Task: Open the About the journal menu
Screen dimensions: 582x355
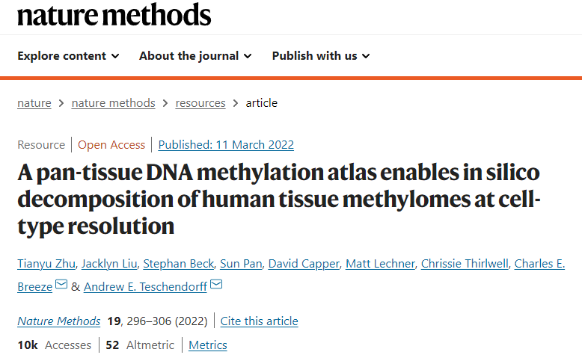Action: point(195,55)
